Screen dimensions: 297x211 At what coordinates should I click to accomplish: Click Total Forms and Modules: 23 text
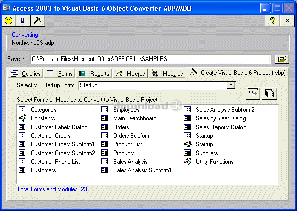(52, 189)
